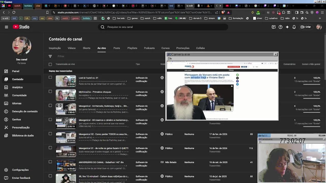The width and height of the screenshot is (326, 183).
Task: Check the box for Lost & Found co. 01
Action: click(50, 78)
